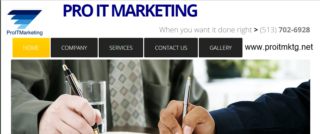Open the HOME tab in navigation
Image resolution: width=320 pixels, height=134 pixels.
tap(31, 48)
